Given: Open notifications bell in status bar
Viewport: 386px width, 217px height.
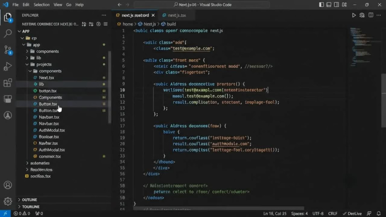Looking at the screenshot, I should click(x=379, y=213).
